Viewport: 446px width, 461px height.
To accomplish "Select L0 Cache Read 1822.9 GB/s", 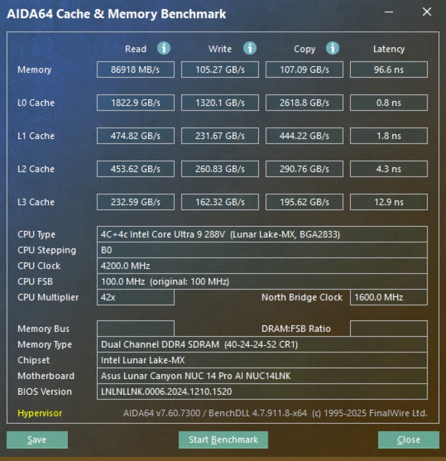I will click(x=135, y=103).
